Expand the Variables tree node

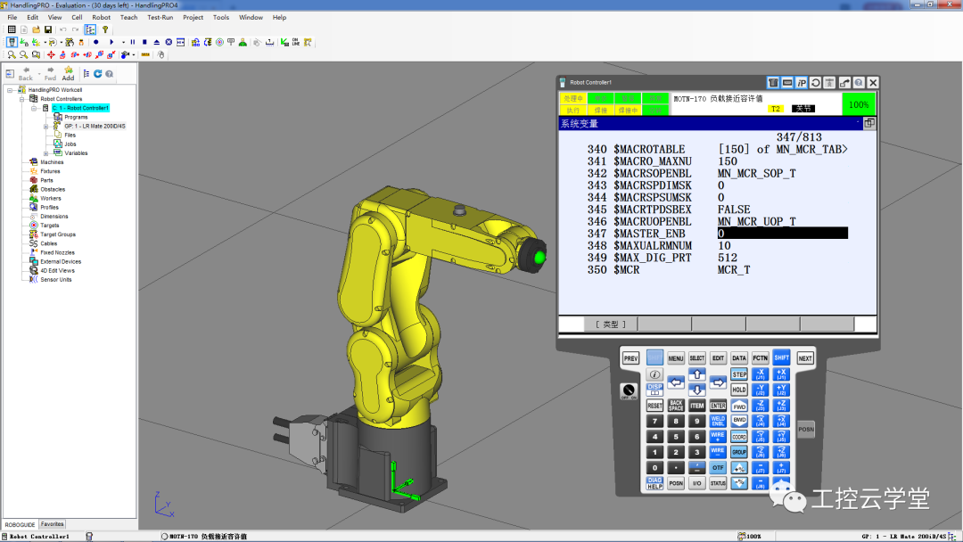click(x=45, y=153)
